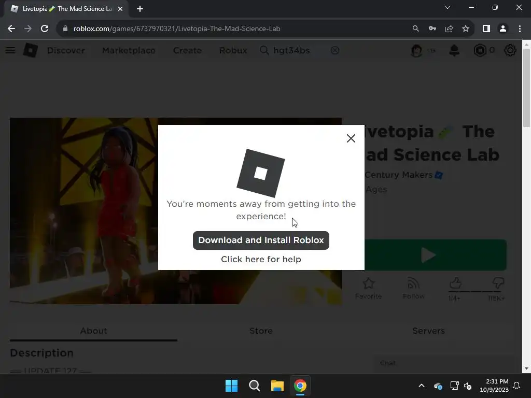Open the Windows Start menu
The image size is (531, 398).
pyautogui.click(x=232, y=386)
